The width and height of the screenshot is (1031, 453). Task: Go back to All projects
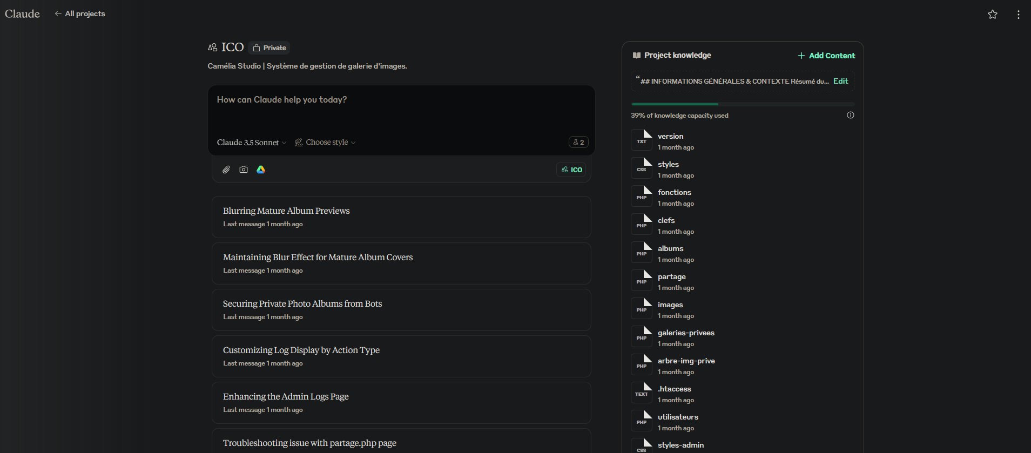coord(80,14)
